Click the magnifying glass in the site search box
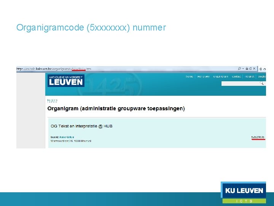The width and height of the screenshot is (274, 206). [261, 83]
